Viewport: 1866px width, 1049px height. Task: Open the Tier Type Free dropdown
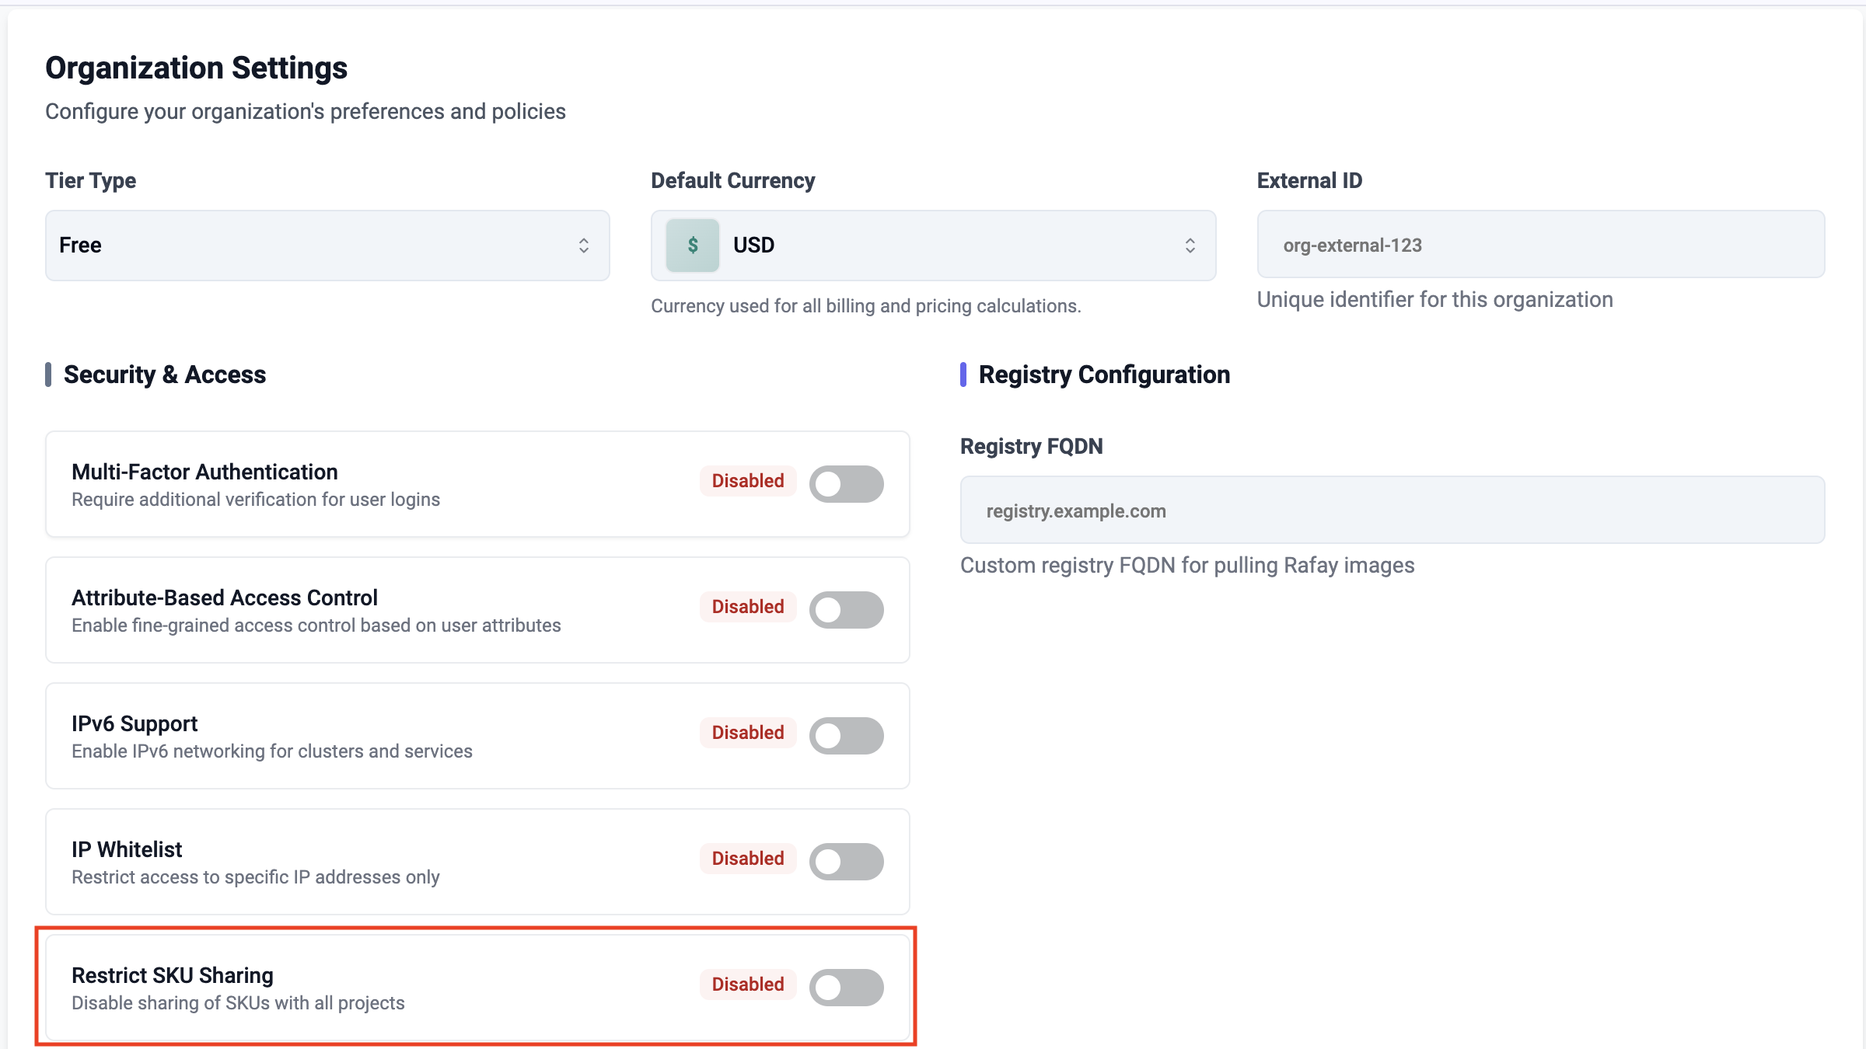click(x=311, y=246)
